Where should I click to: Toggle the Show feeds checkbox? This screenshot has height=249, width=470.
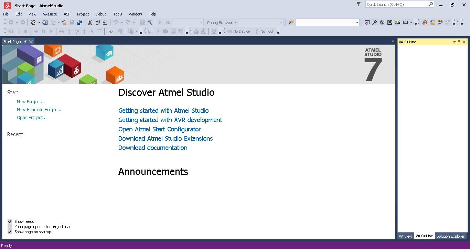[x=10, y=221]
